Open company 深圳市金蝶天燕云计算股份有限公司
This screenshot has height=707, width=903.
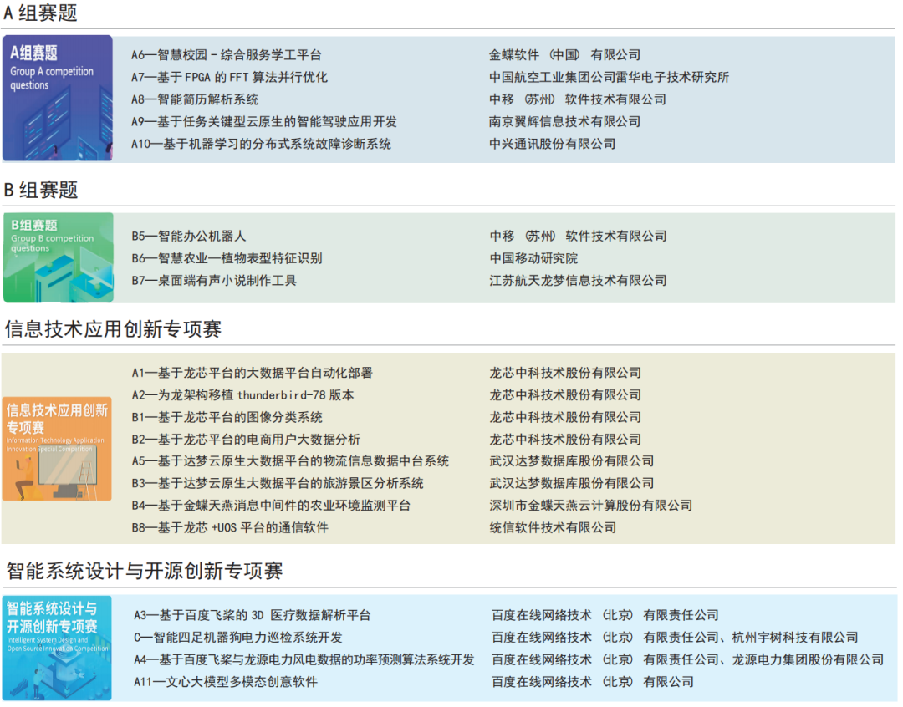click(x=591, y=506)
